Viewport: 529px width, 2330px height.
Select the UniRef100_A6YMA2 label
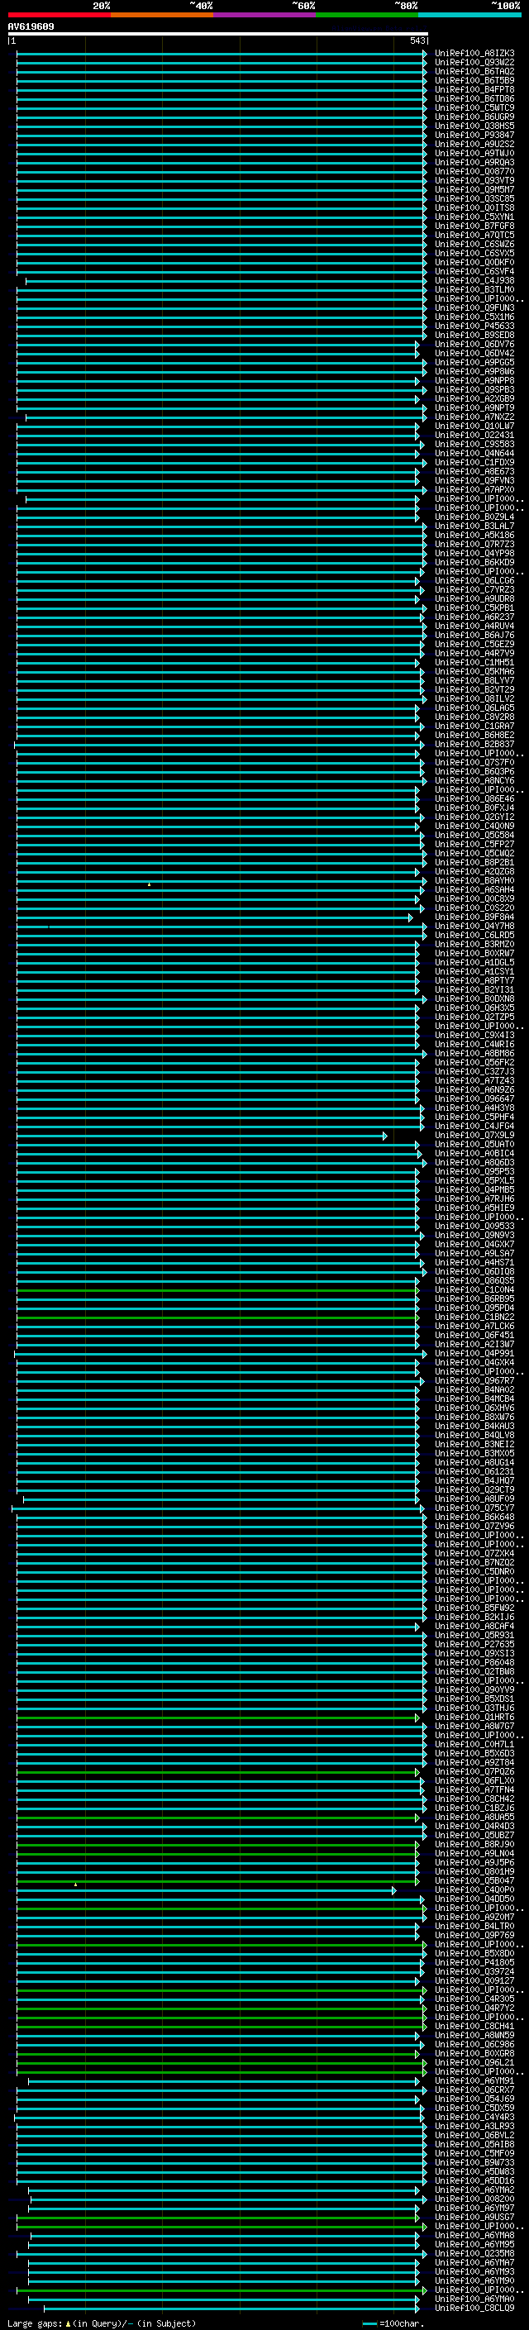coord(474,2189)
